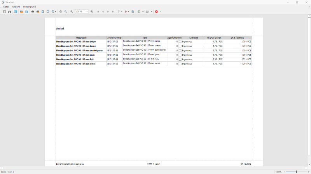Open the Datei menu
Viewport: 311px width, 174px height.
pos(6,7)
